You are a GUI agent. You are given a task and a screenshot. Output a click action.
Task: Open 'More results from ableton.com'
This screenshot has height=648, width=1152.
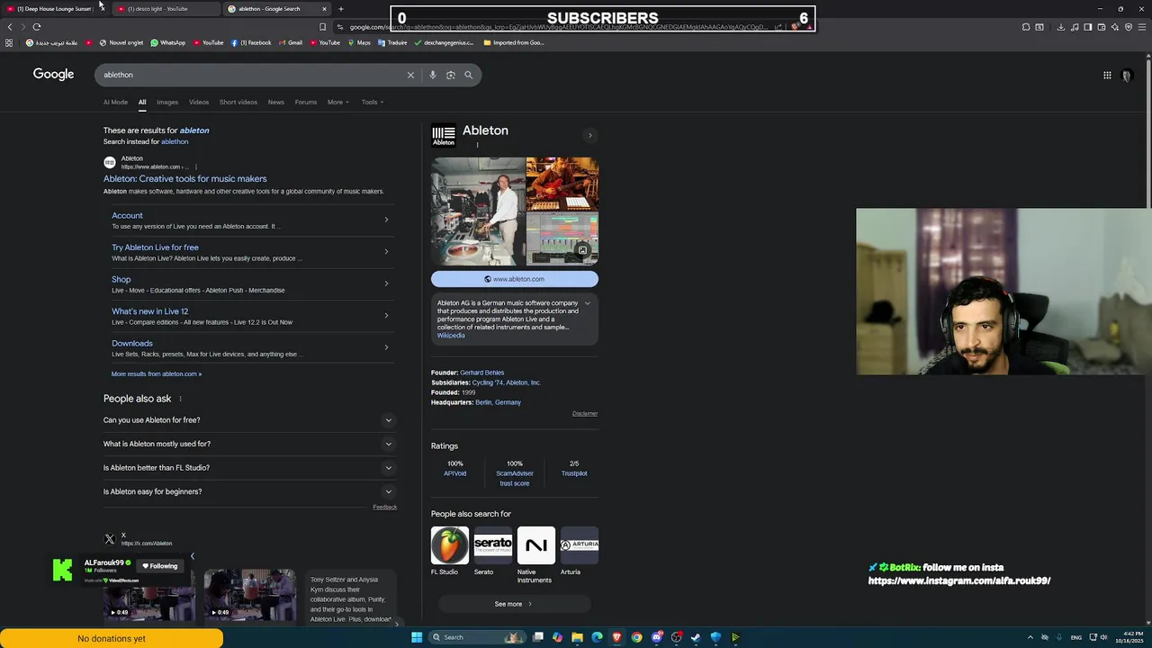(157, 373)
